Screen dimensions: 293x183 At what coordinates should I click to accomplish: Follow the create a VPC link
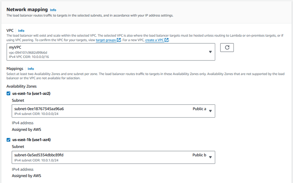coord(155,40)
